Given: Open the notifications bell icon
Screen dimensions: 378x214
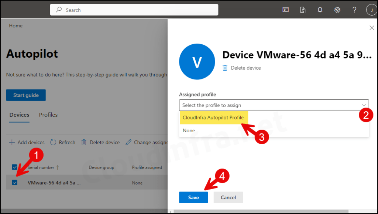Looking at the screenshot, I should 320,10.
